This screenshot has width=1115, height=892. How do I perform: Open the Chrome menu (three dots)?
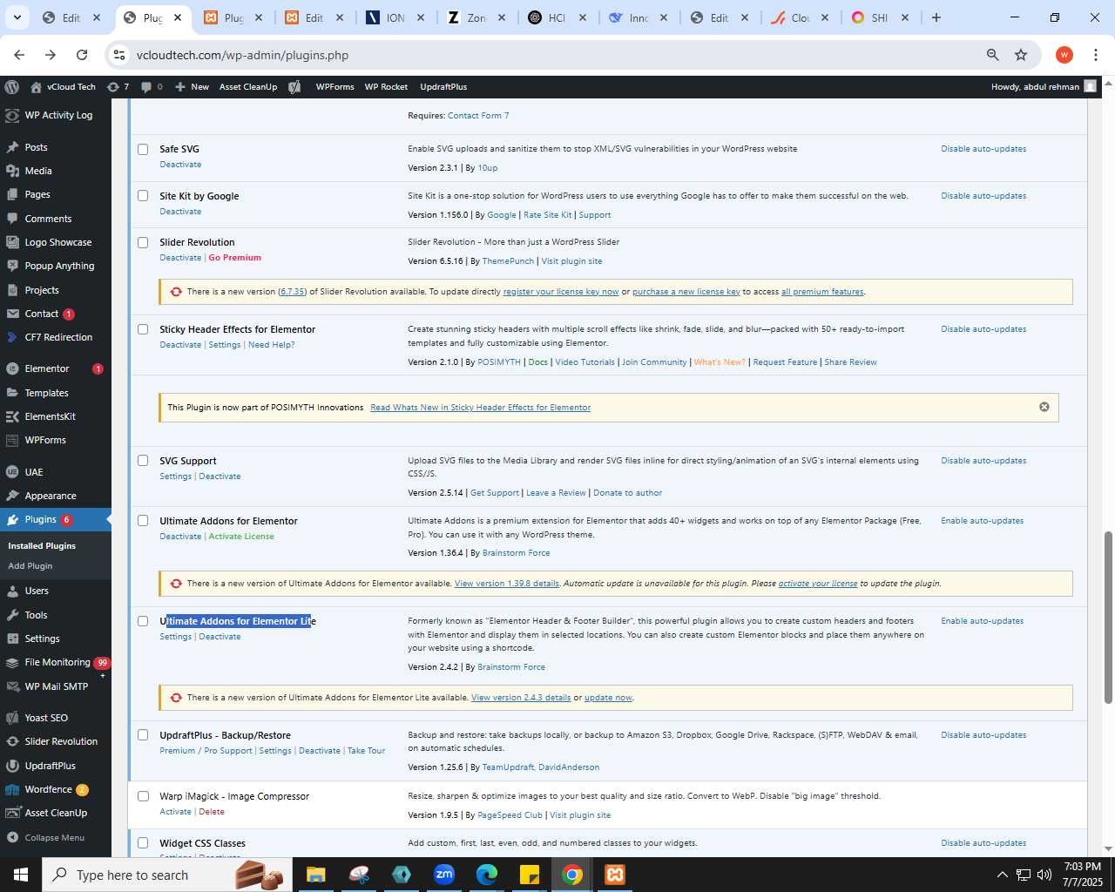(x=1096, y=55)
